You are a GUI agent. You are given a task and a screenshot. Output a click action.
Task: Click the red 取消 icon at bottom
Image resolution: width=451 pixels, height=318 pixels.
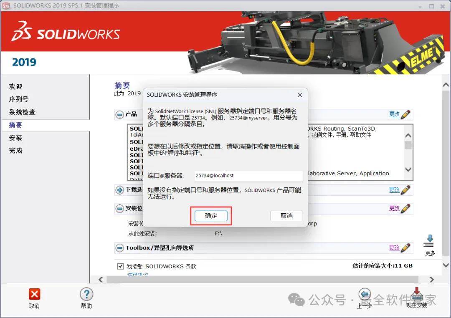[x=35, y=294]
